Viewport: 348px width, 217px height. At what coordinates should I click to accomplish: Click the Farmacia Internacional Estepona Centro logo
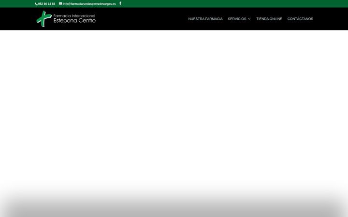point(66,19)
